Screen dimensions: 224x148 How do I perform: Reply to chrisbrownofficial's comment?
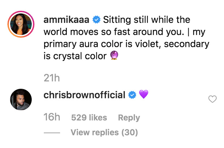(129, 117)
